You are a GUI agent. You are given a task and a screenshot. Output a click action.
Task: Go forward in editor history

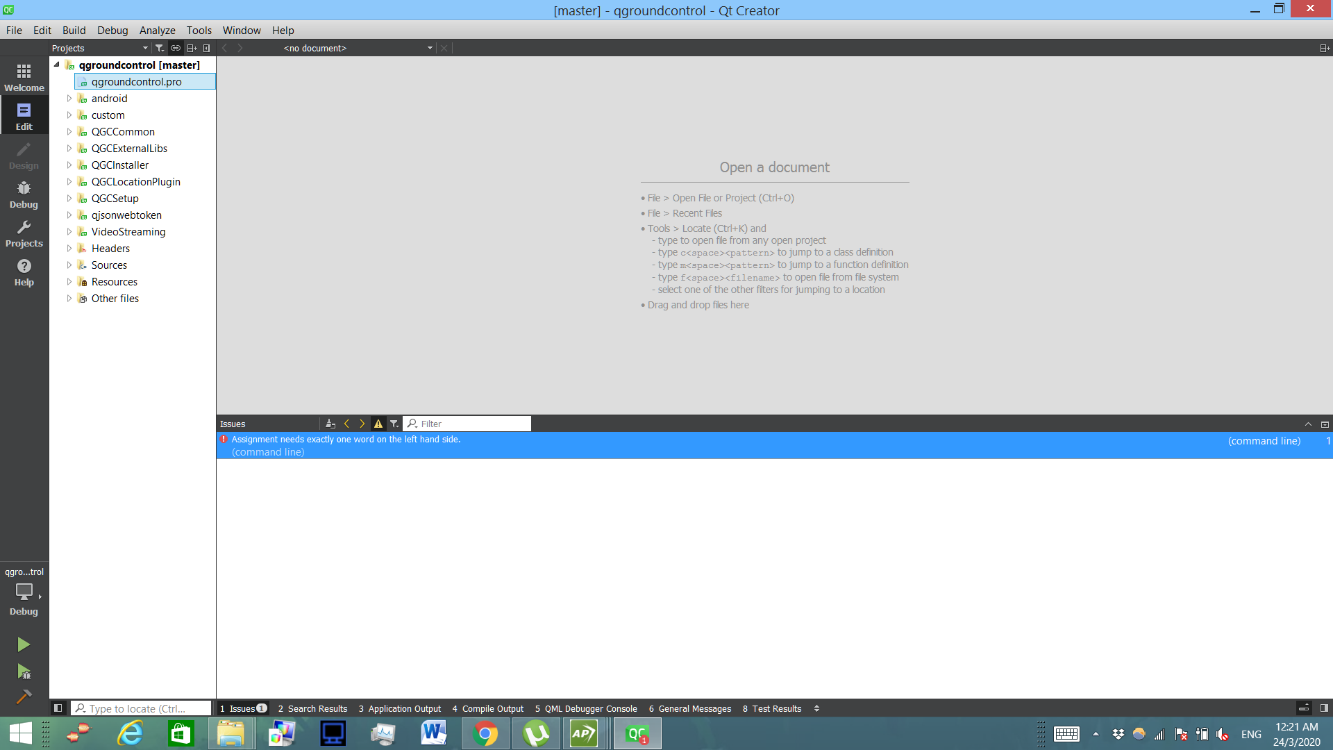click(240, 48)
